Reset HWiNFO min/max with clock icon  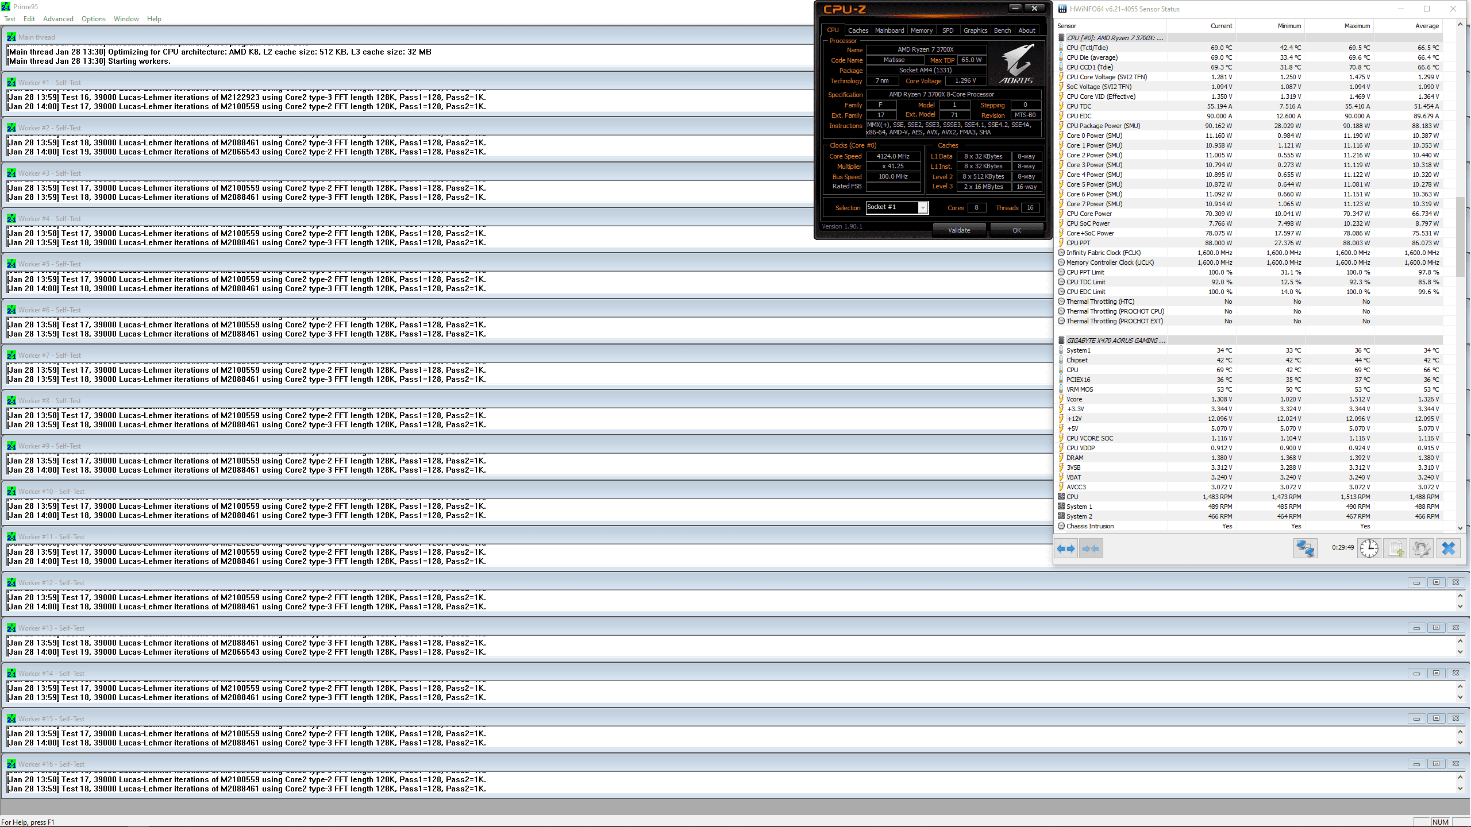tap(1369, 548)
